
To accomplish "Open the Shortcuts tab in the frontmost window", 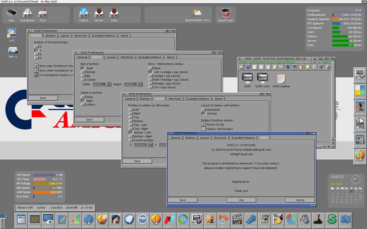I will 220,137.
